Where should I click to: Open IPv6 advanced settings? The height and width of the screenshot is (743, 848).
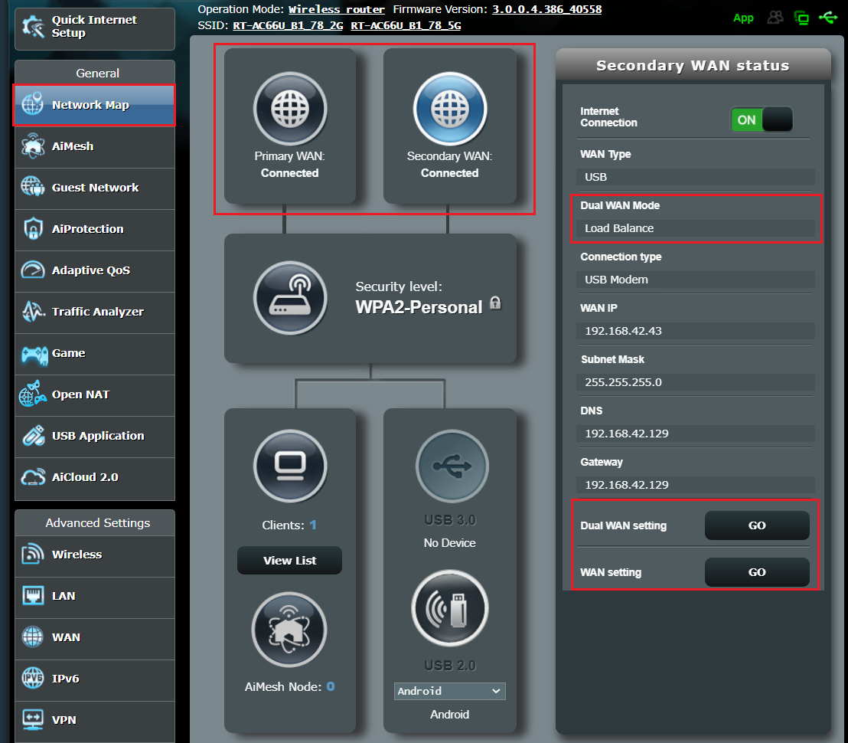(x=95, y=679)
